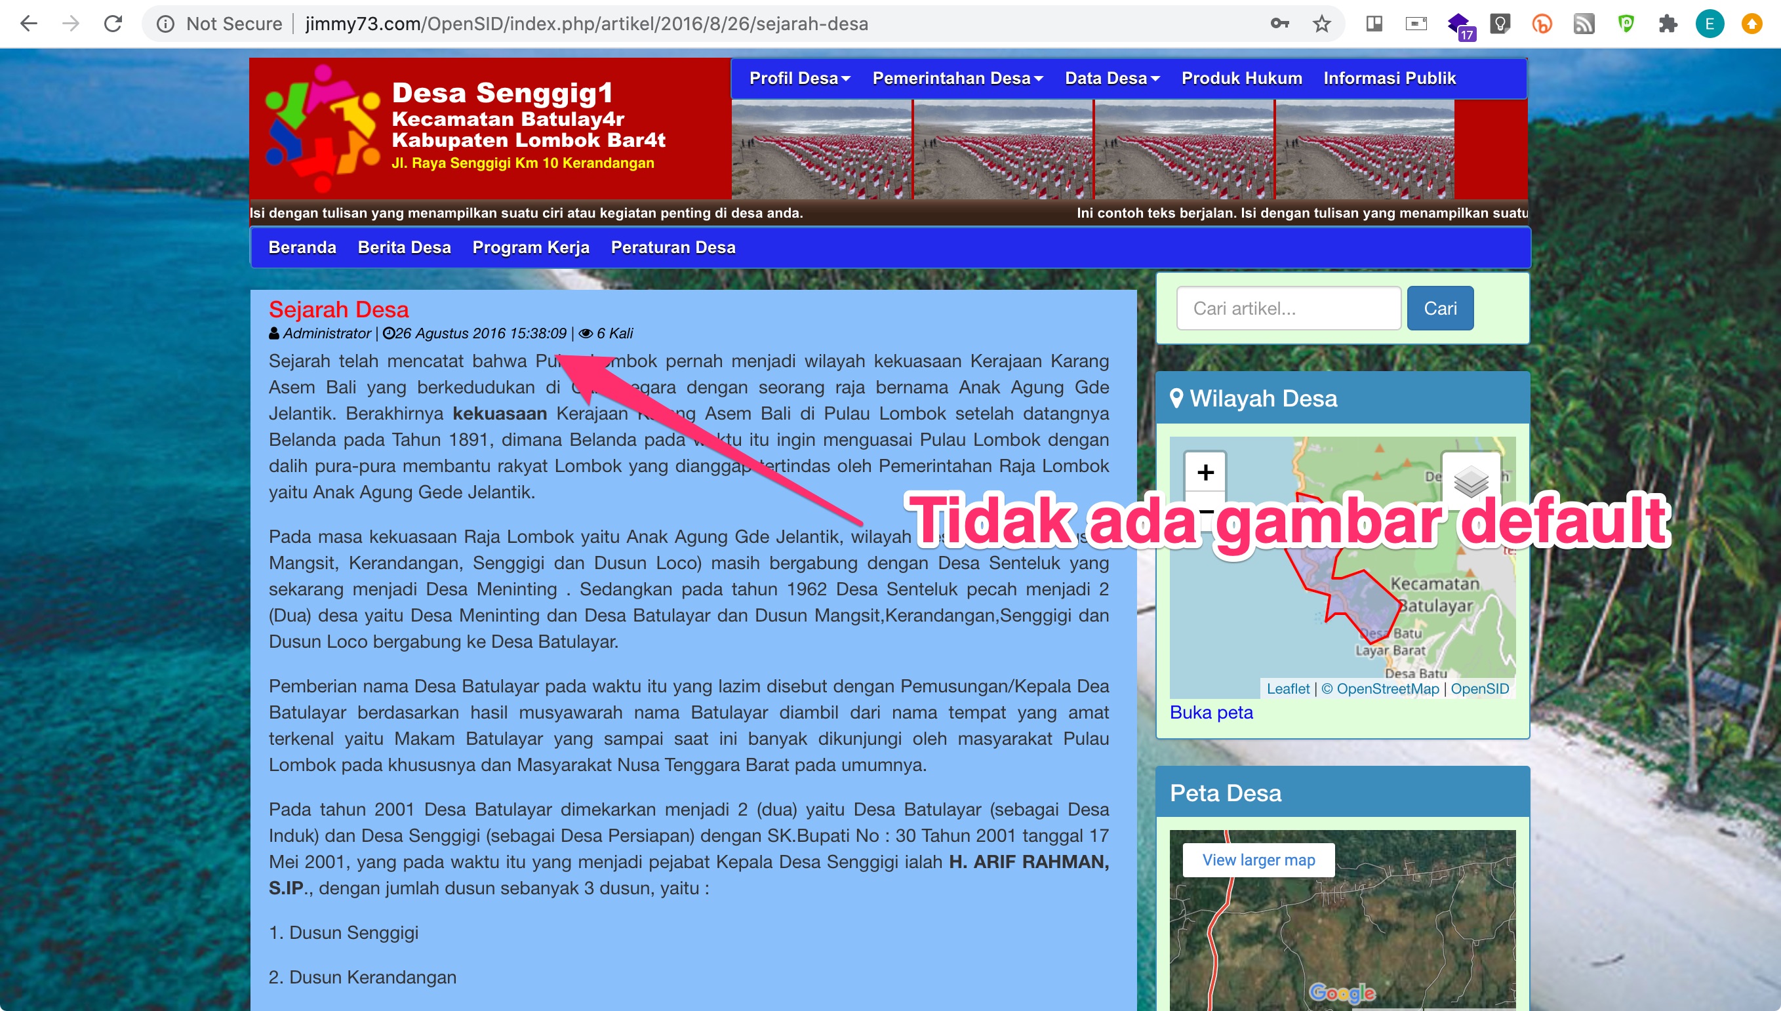The height and width of the screenshot is (1011, 1781).
Task: Select Produk Hukum in the top menu
Action: [x=1241, y=78]
